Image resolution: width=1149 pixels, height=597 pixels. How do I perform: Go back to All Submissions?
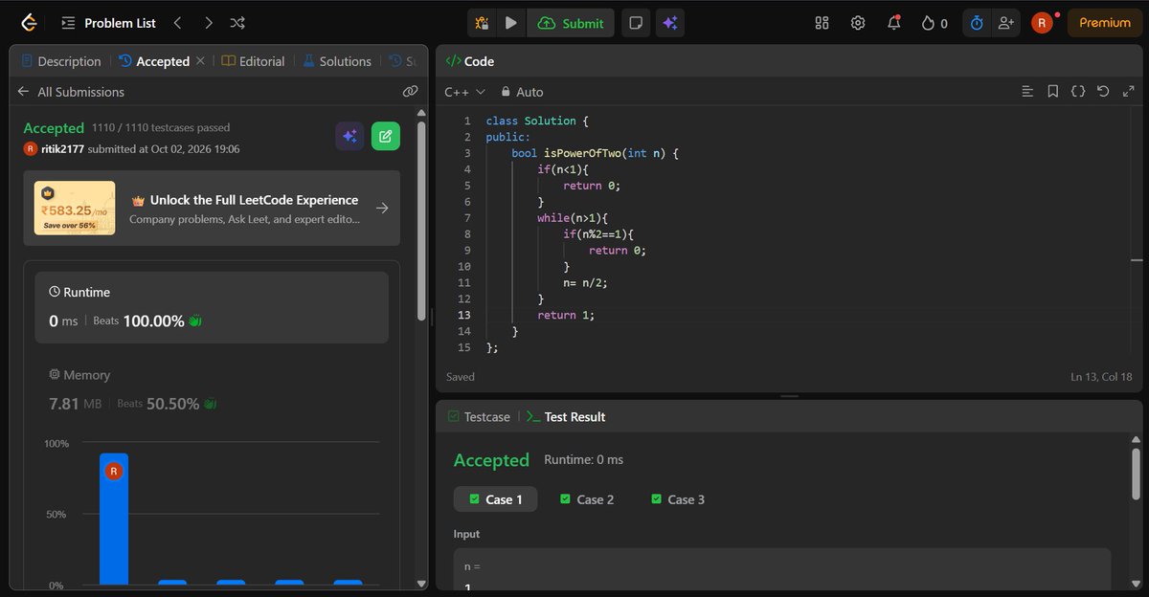71,92
